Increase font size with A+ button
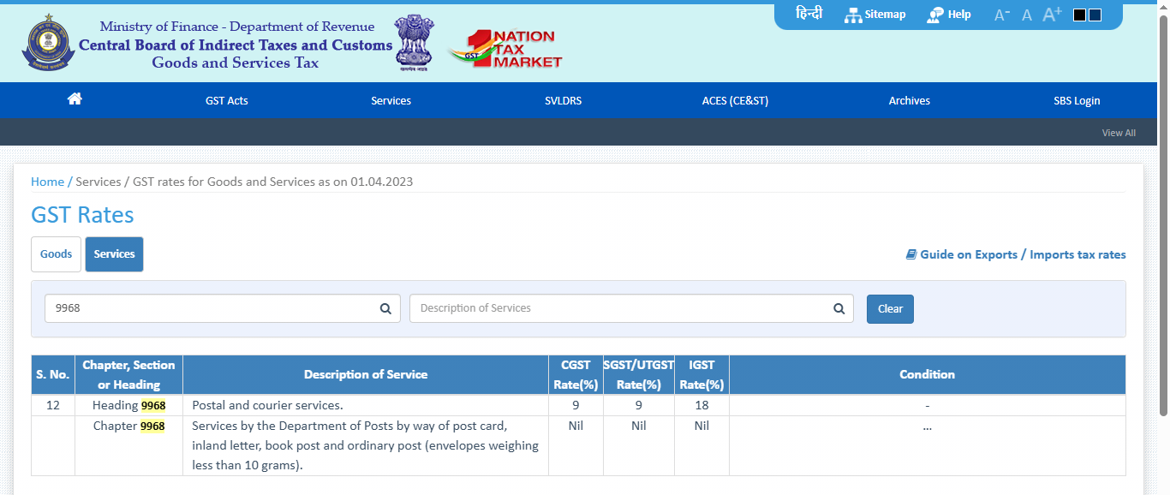1170x495 pixels. pyautogui.click(x=1052, y=15)
